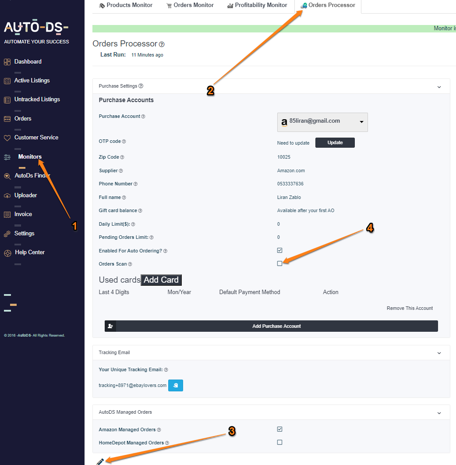Open Invoice from the sidebar
The width and height of the screenshot is (456, 465).
coord(23,214)
